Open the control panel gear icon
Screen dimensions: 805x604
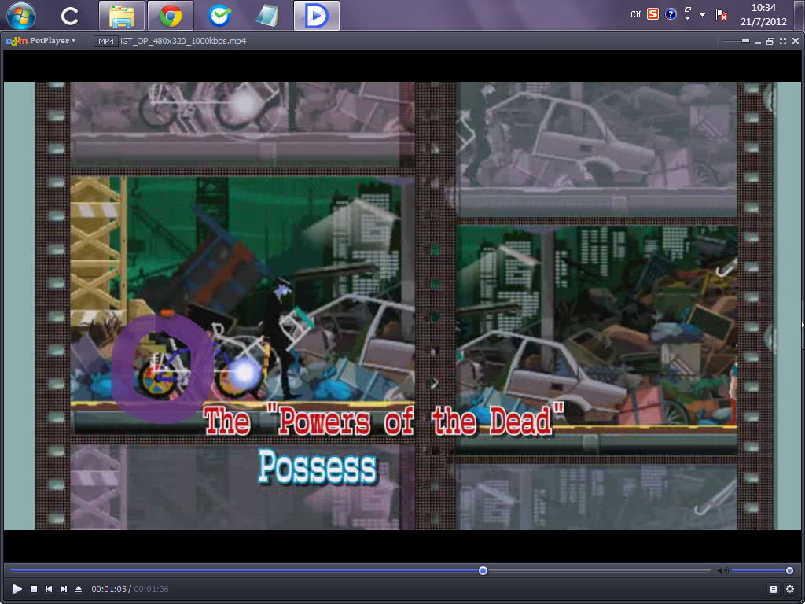(x=789, y=589)
